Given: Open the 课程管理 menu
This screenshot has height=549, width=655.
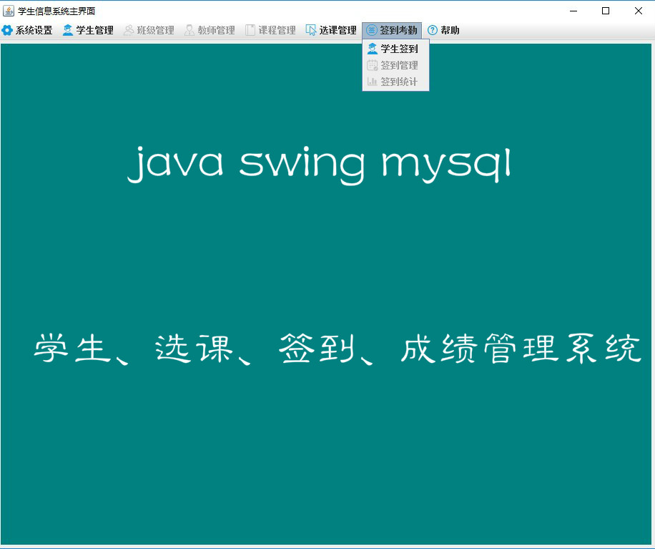Looking at the screenshot, I should point(271,30).
